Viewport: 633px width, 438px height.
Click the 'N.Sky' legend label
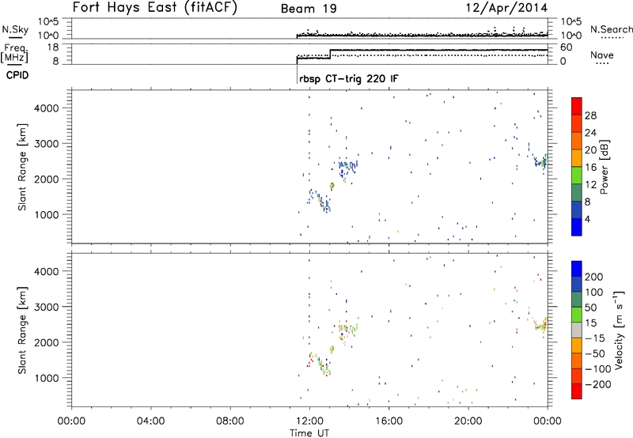pos(15,29)
